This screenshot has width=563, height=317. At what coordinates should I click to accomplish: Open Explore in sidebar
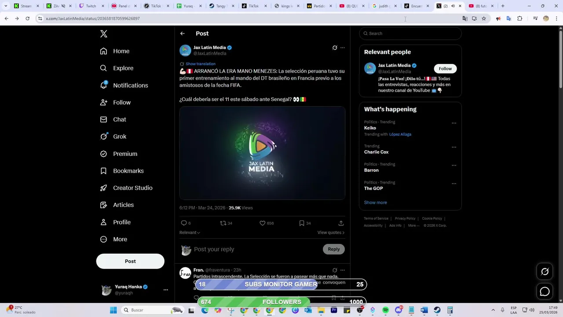(117, 68)
